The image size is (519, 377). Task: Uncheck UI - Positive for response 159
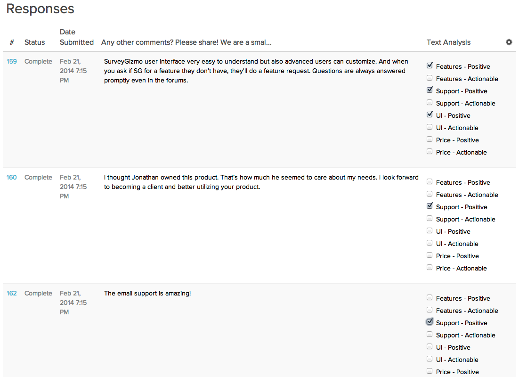(x=430, y=115)
